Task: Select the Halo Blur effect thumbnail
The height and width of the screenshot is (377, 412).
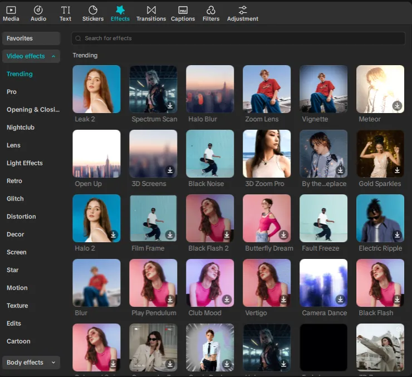Action: pyautogui.click(x=210, y=89)
